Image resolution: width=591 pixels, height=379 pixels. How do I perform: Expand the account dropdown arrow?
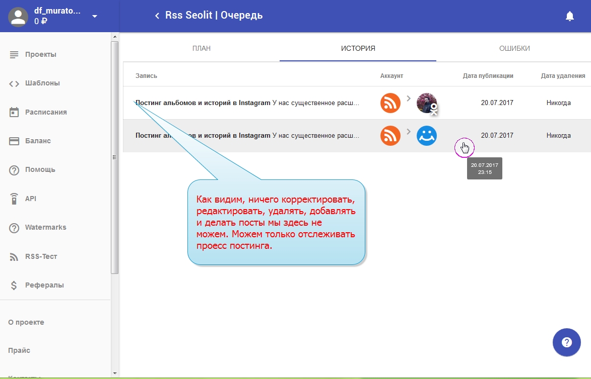click(95, 16)
